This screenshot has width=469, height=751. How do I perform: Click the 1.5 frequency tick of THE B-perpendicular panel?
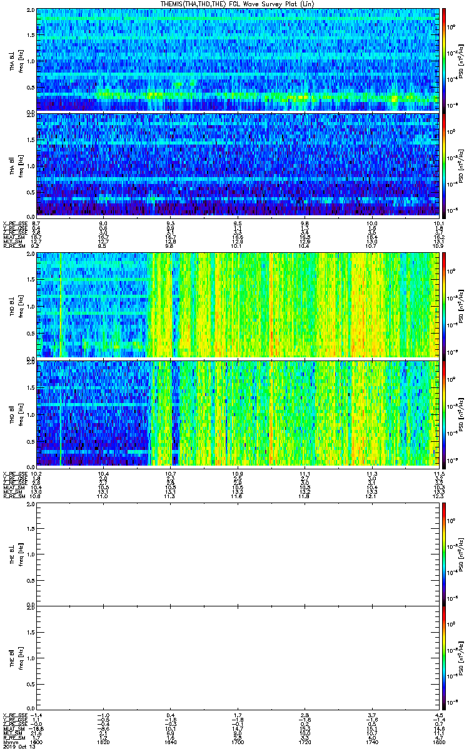click(x=30, y=528)
